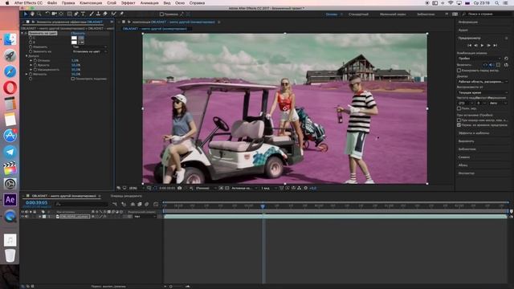Click the snapshot camera icon below viewer
Viewport: 514px width, 289px height.
tap(179, 188)
